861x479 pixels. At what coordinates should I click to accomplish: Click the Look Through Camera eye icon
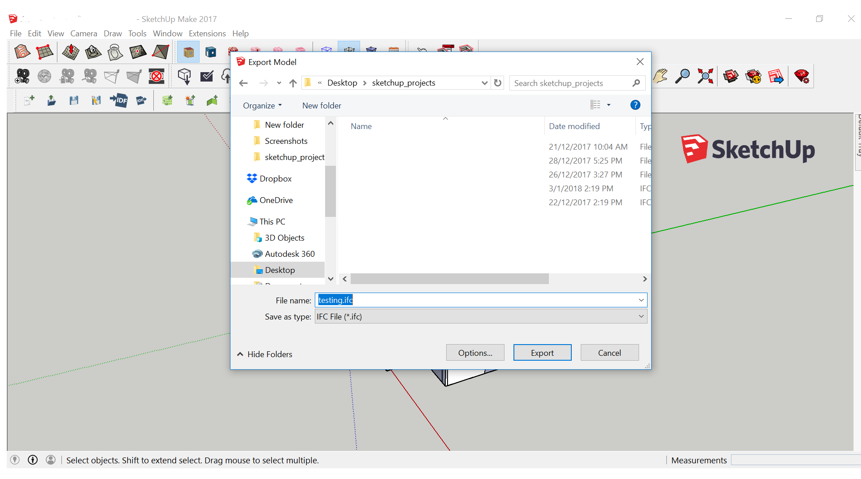coord(44,76)
